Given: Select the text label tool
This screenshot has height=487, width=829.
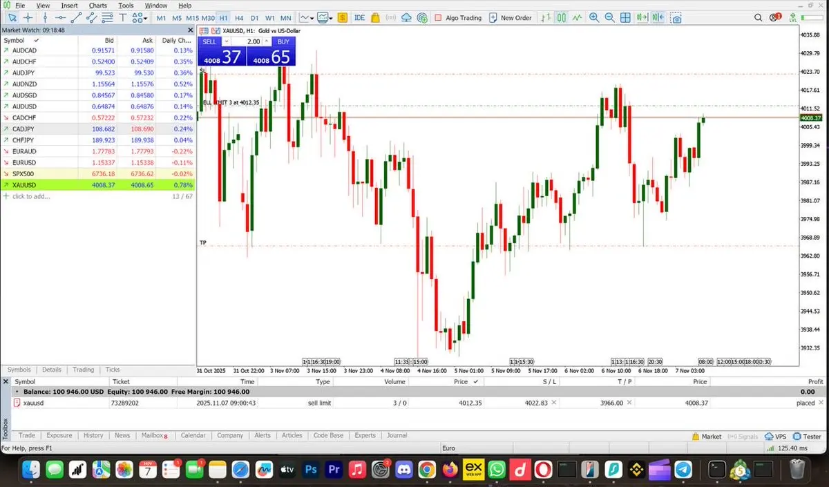Looking at the screenshot, I should 124,17.
